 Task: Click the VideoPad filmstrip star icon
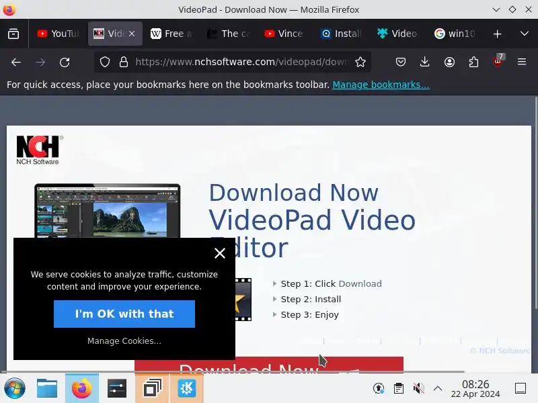(x=243, y=300)
